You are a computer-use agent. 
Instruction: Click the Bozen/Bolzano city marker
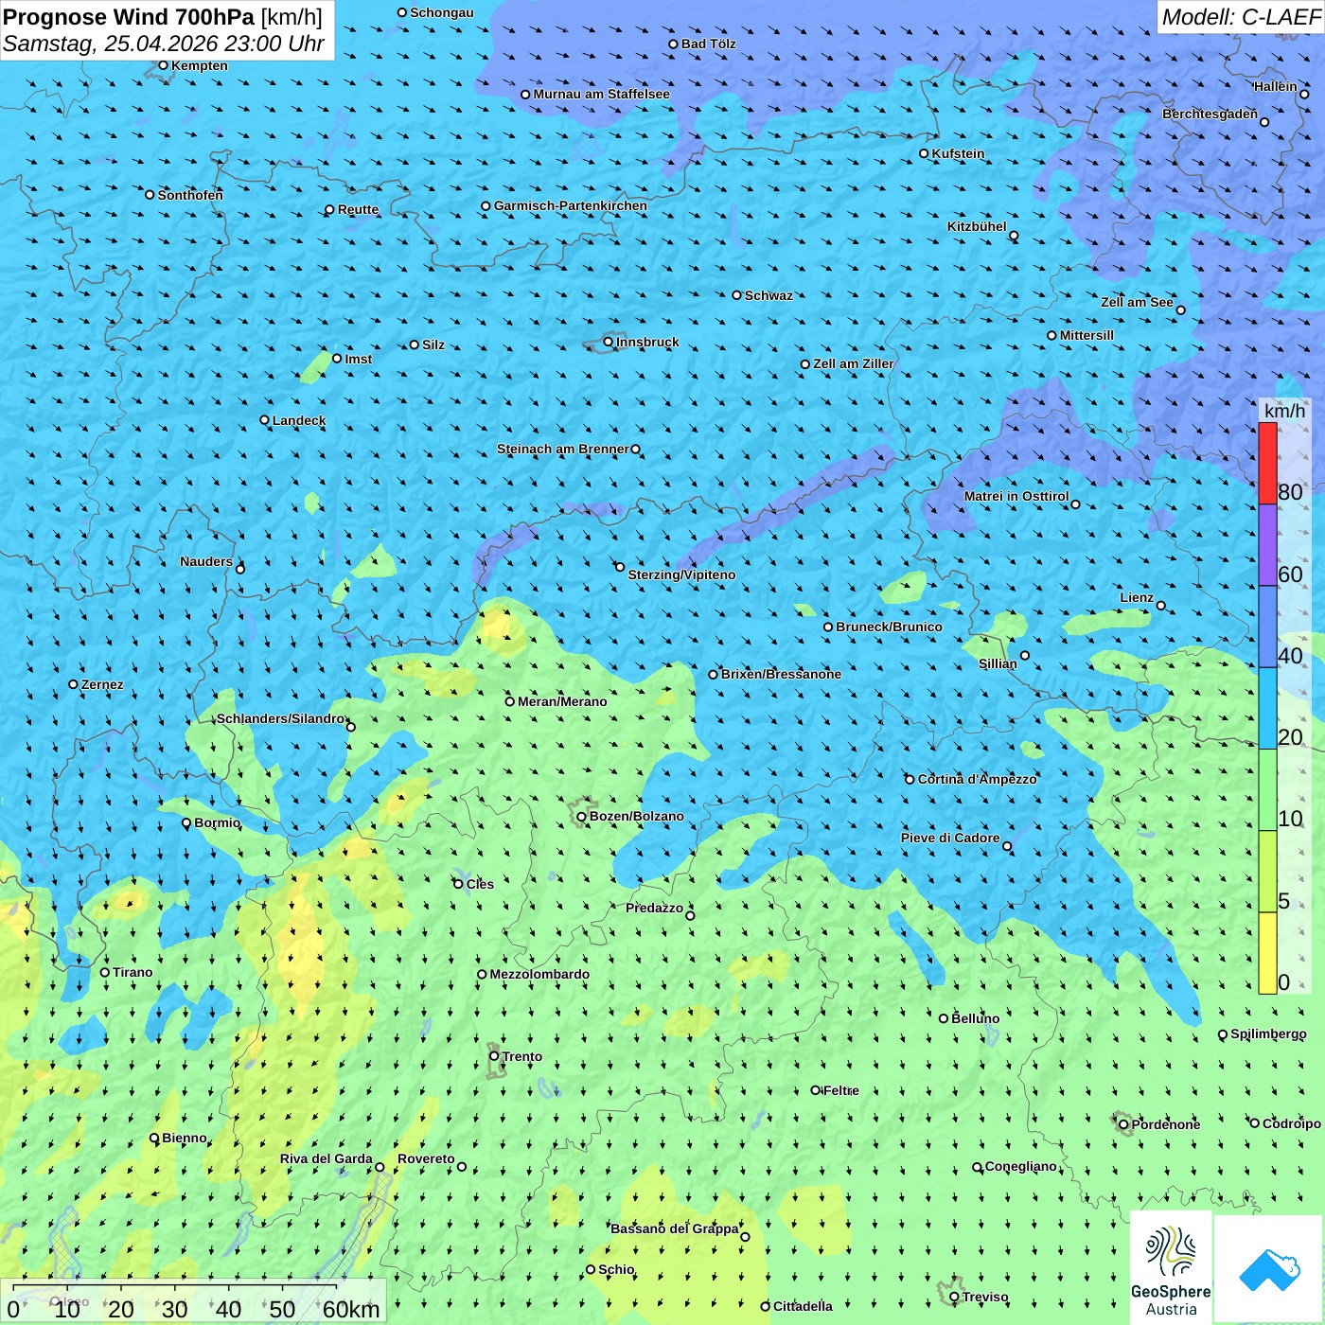tap(582, 817)
